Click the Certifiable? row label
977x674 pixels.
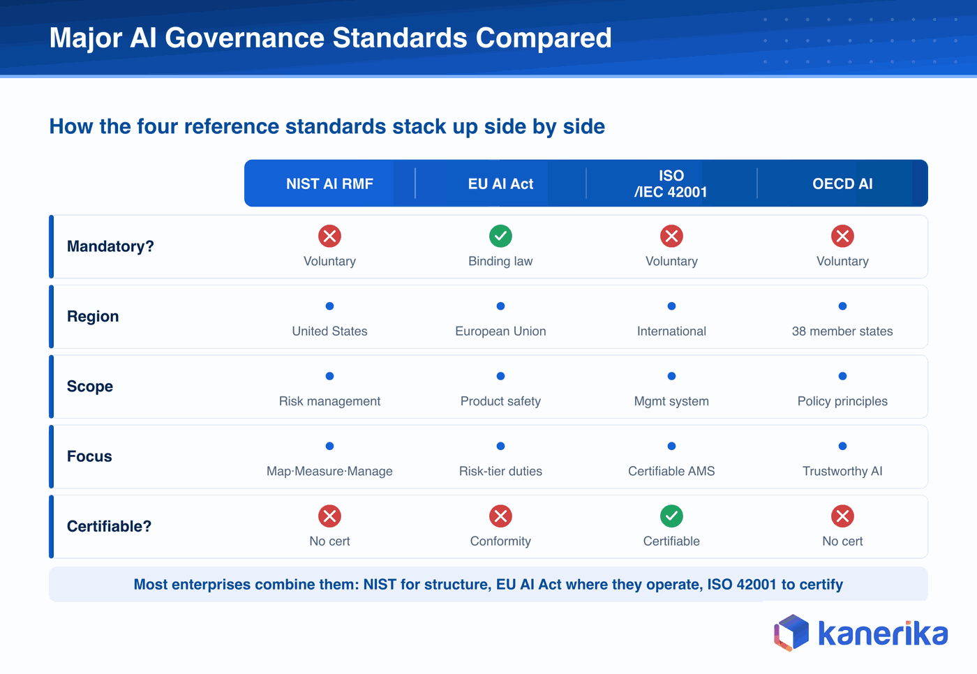click(109, 526)
